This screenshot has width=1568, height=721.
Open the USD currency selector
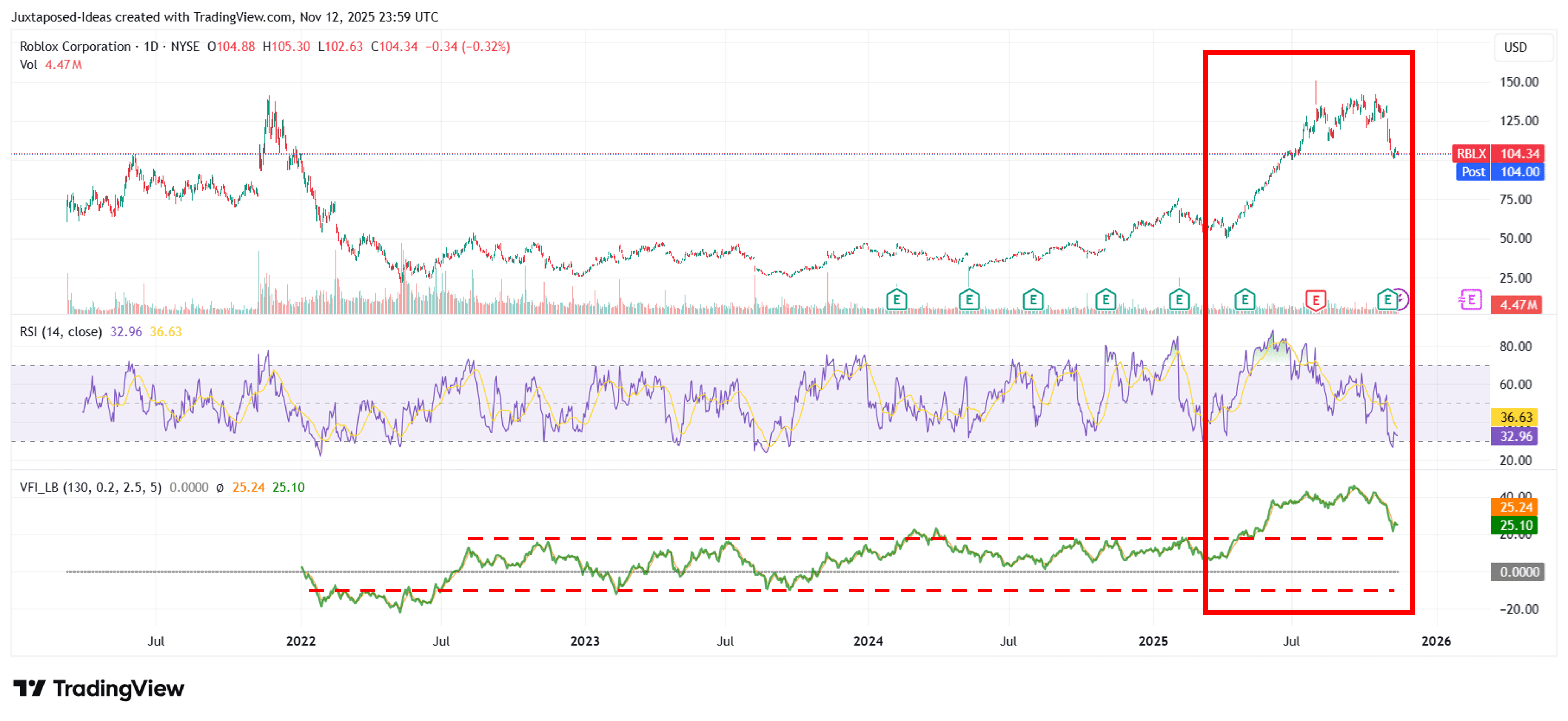[1516, 47]
